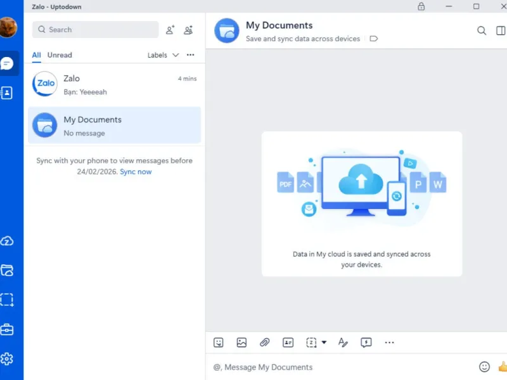Switch to the All tab

click(36, 55)
